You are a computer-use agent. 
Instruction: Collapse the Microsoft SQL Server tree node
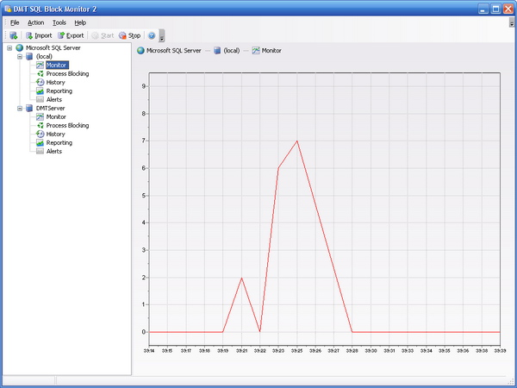pyautogui.click(x=9, y=47)
